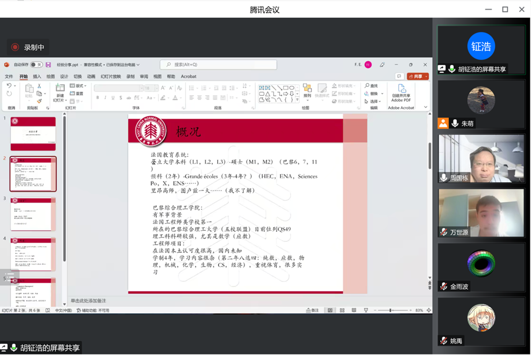Viewport: 531px width, 355px height.
Task: Expand the Layout (版式) dropdown
Action: (x=79, y=86)
